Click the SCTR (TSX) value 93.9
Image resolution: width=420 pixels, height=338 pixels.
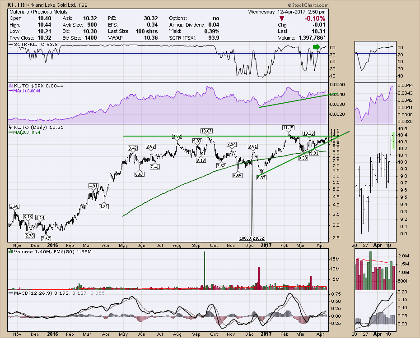(214, 38)
